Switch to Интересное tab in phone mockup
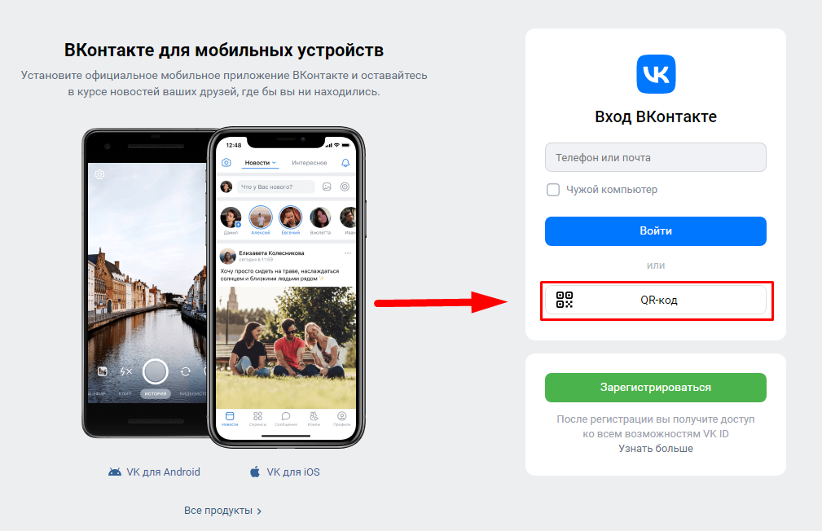Image resolution: width=822 pixels, height=531 pixels. (x=310, y=163)
